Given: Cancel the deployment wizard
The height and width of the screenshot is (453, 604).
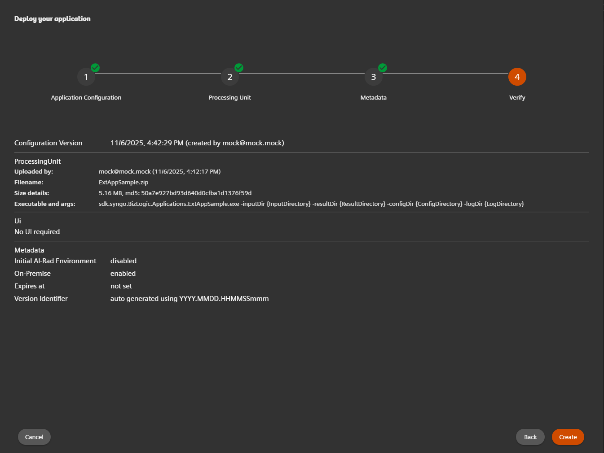Looking at the screenshot, I should click(x=34, y=437).
